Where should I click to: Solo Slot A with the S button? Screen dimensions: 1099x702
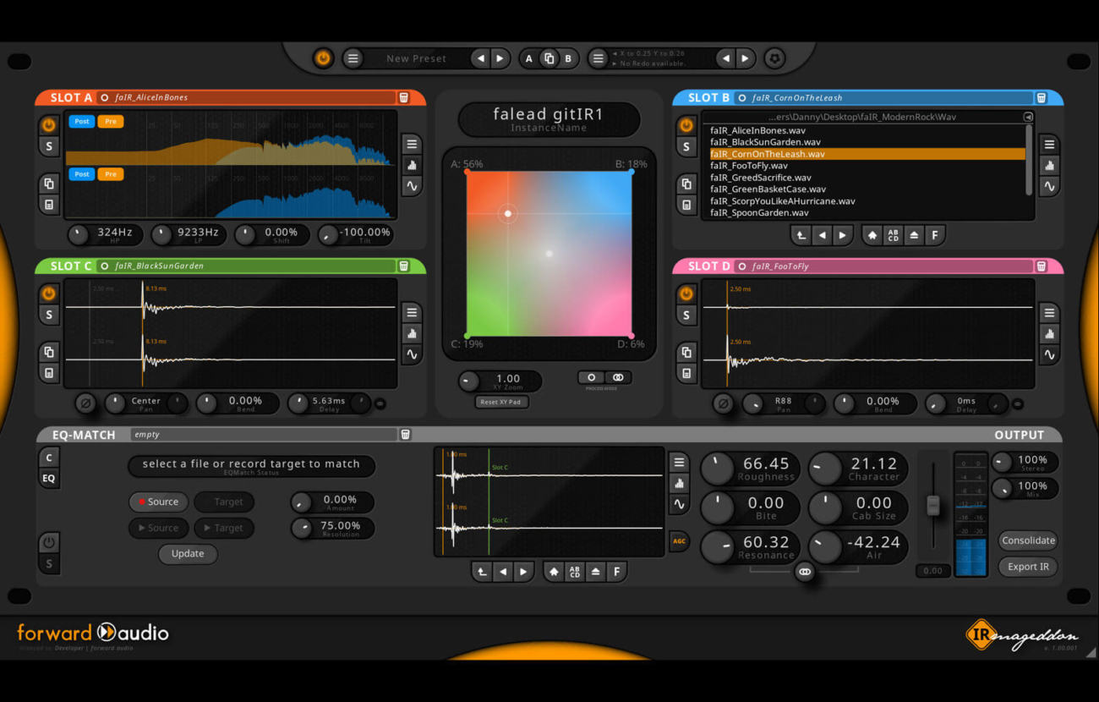(x=49, y=146)
